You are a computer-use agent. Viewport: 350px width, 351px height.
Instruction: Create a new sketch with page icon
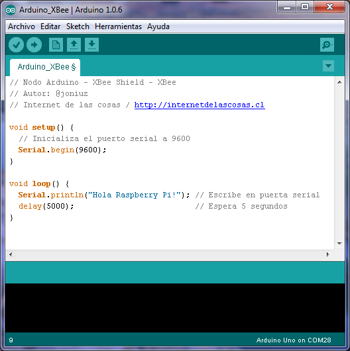point(56,45)
